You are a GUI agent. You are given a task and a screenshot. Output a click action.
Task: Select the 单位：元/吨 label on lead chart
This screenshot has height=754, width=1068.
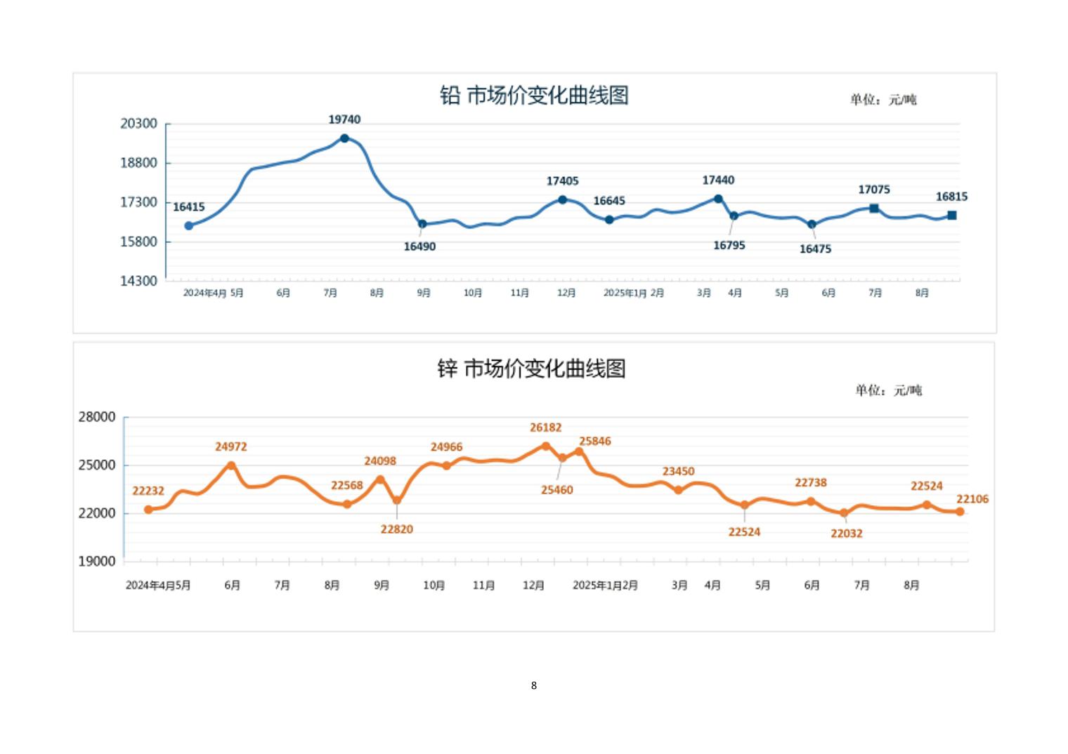point(883,100)
